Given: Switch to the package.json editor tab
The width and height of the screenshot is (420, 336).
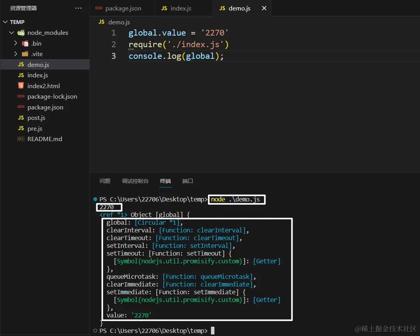Looking at the screenshot, I should (x=122, y=8).
